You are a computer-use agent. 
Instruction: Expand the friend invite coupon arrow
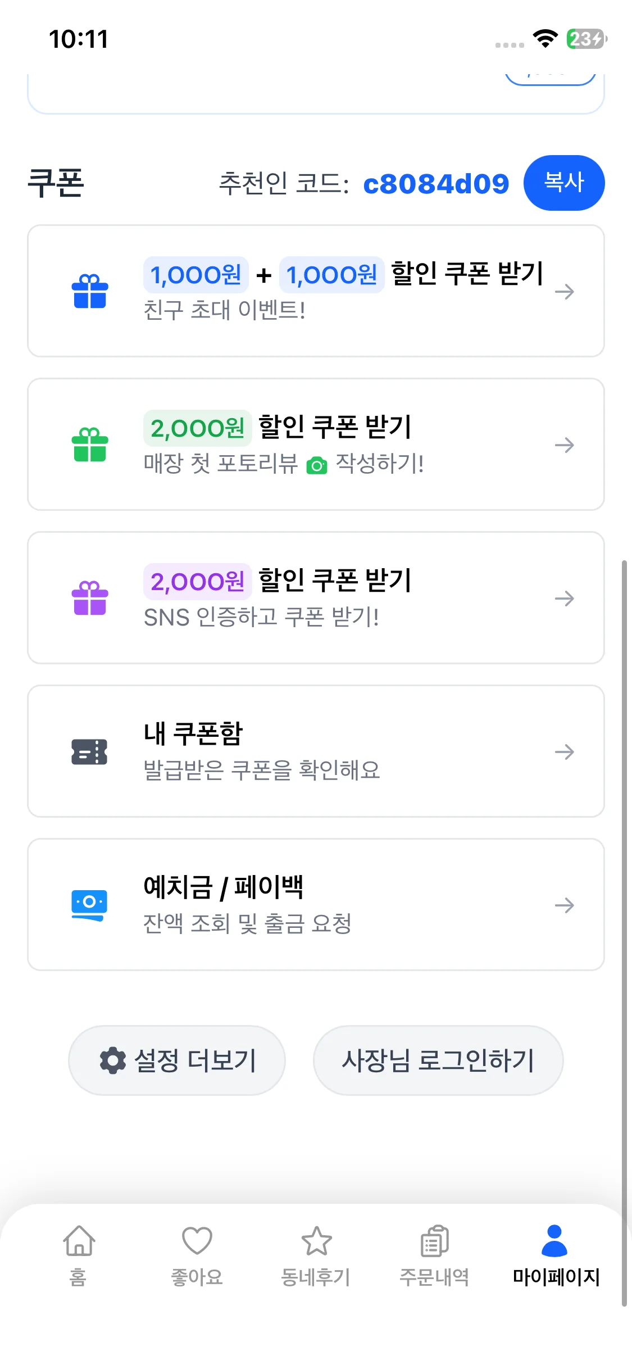[564, 292]
